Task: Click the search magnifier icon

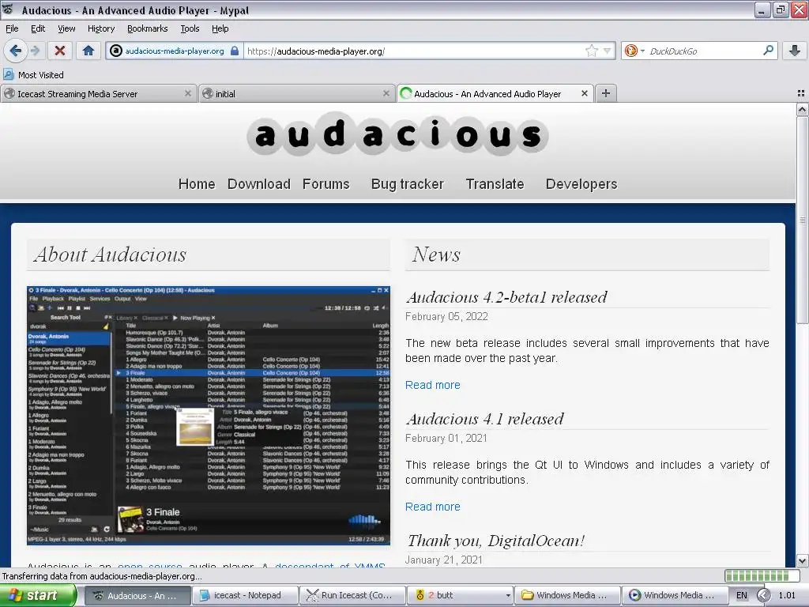Action: [x=768, y=50]
